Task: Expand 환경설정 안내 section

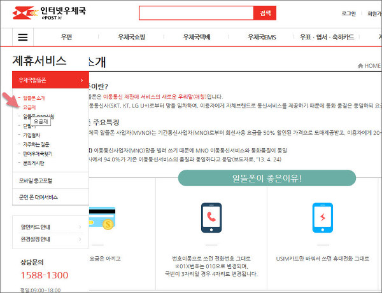Action: (x=50, y=239)
